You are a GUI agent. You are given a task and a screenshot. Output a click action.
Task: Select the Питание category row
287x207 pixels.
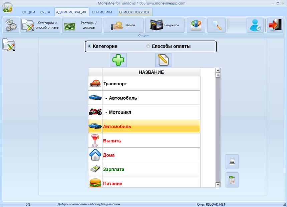click(x=144, y=182)
